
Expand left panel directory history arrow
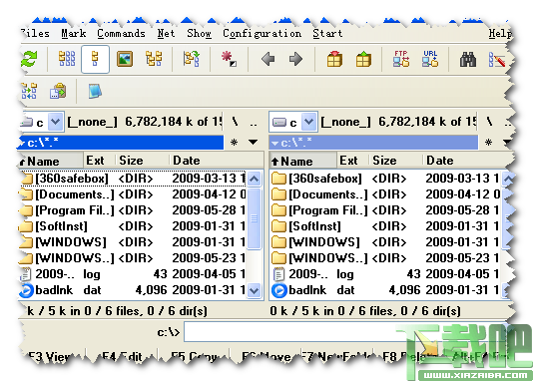point(253,142)
